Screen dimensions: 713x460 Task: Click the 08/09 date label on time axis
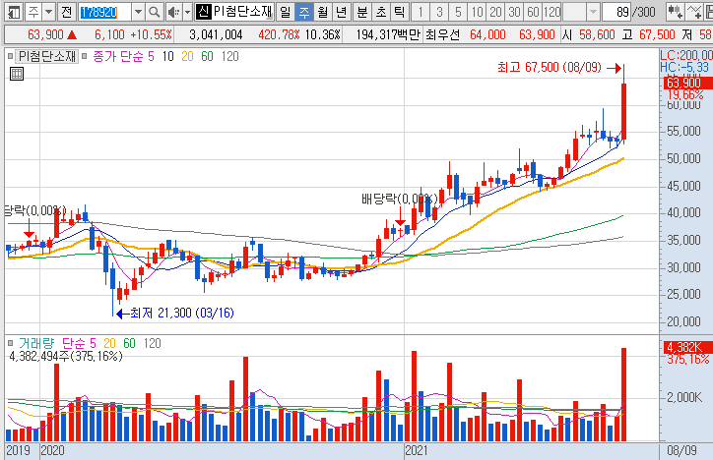tap(681, 450)
